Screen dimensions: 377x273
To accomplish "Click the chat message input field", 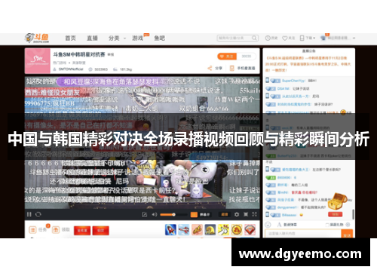I will (303, 234).
